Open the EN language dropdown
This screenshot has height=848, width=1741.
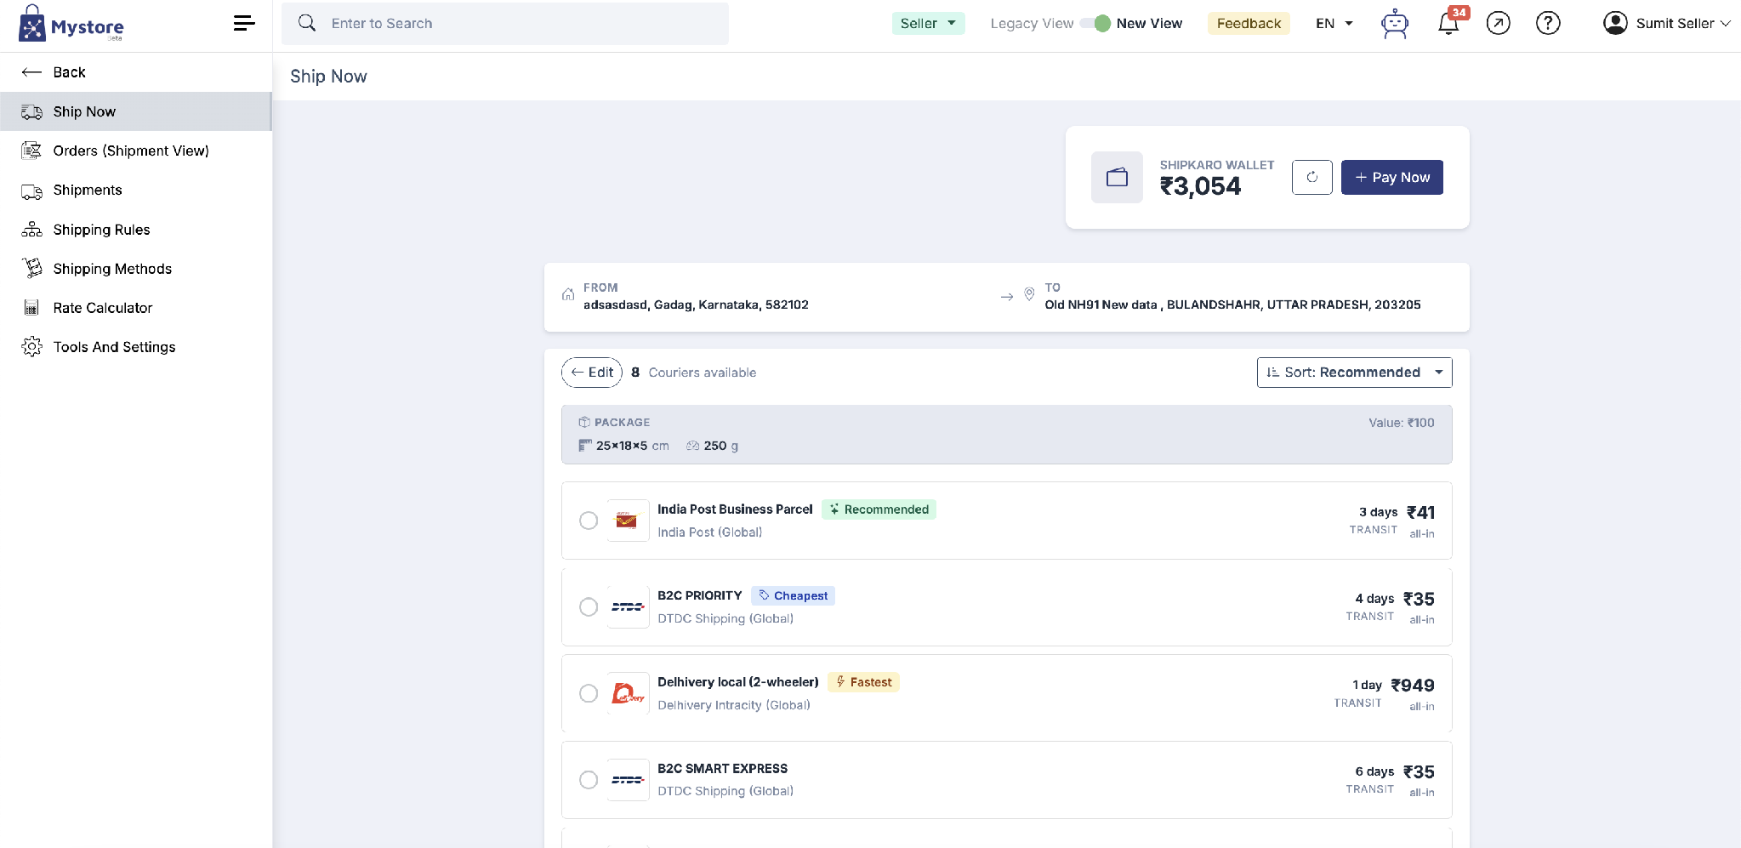click(x=1334, y=24)
